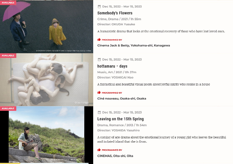The height and width of the screenshot is (164, 233).
Task: Click Ciné nouveau, Osaka-shi, Osaka
Action: click(x=122, y=98)
